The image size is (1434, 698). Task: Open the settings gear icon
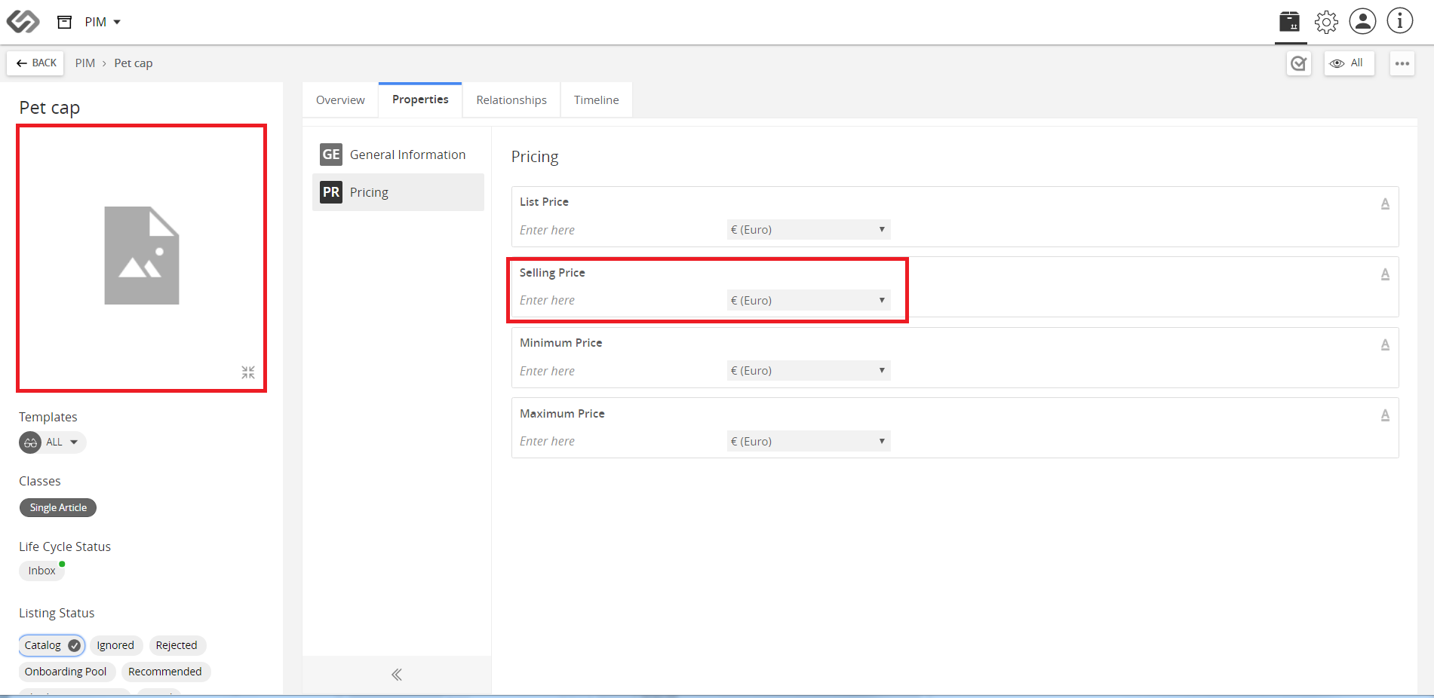[x=1326, y=22]
